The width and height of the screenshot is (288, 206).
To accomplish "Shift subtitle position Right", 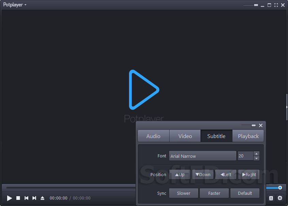I will (249, 174).
